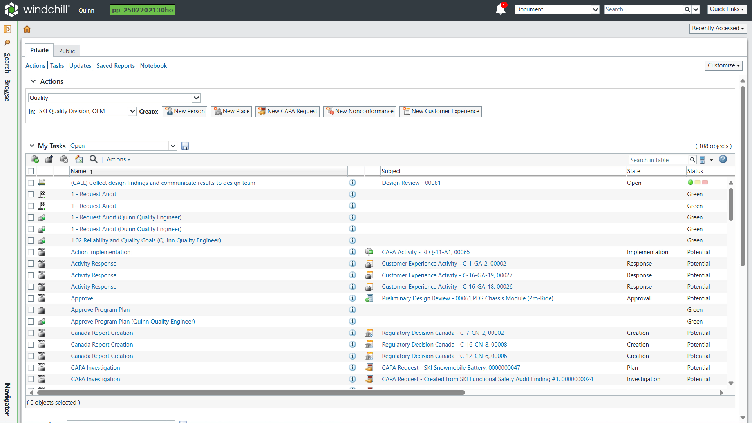Screen dimensions: 752x423
Task: Click the find in table magnifier icon
Action: 93,159
